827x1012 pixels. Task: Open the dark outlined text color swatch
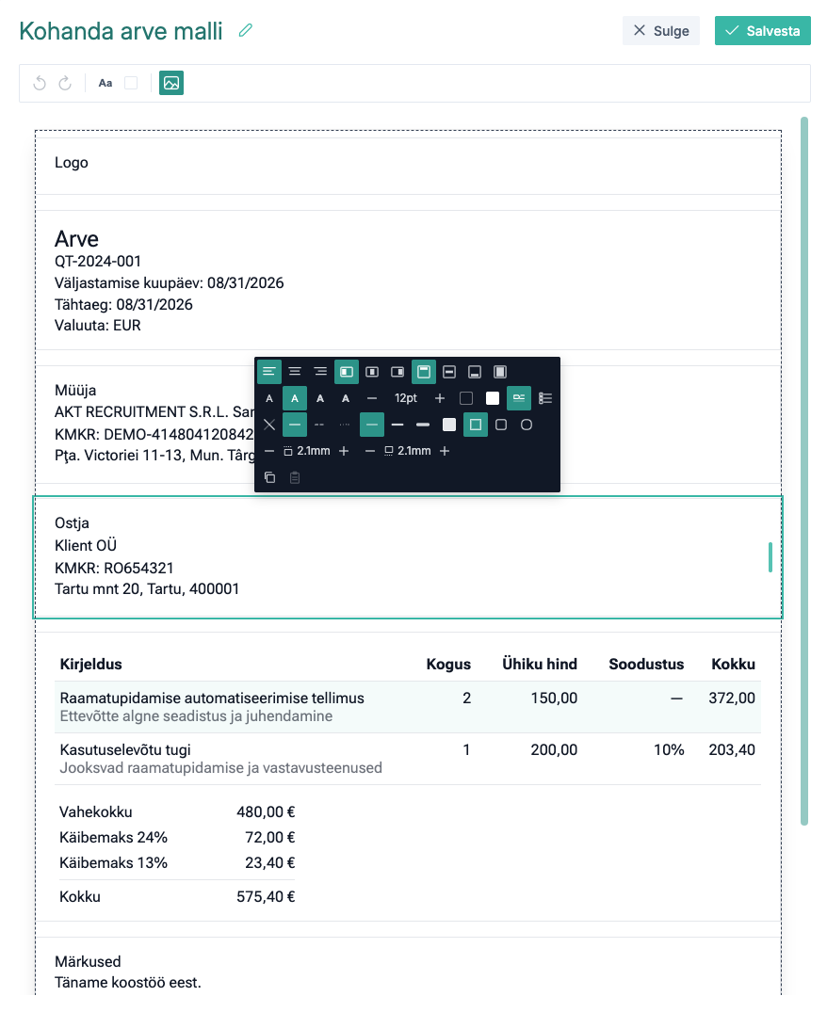tap(466, 398)
